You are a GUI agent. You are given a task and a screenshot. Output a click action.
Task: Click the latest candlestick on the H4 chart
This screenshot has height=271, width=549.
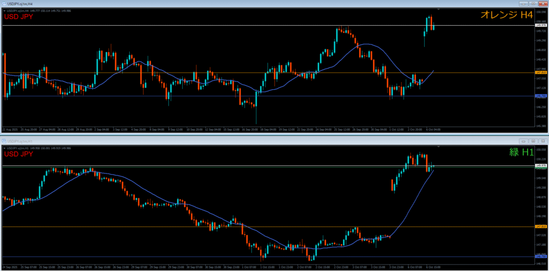click(433, 24)
